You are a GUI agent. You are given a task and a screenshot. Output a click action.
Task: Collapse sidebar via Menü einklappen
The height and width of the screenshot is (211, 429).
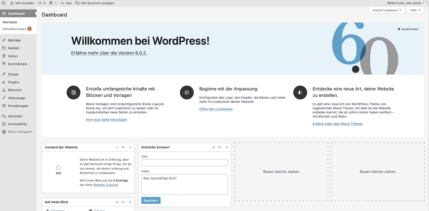coord(18,132)
